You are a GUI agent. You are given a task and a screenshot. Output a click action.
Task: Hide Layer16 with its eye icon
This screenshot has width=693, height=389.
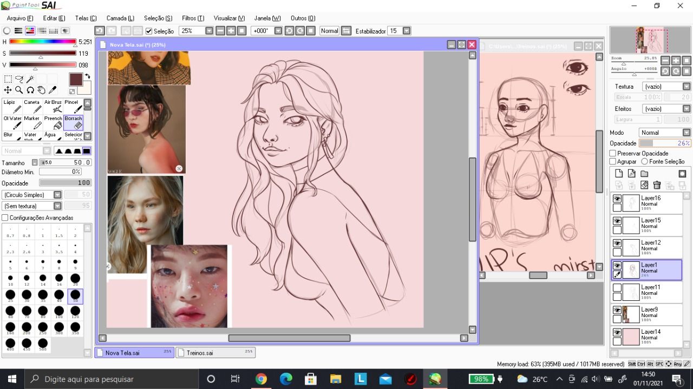[617, 199]
